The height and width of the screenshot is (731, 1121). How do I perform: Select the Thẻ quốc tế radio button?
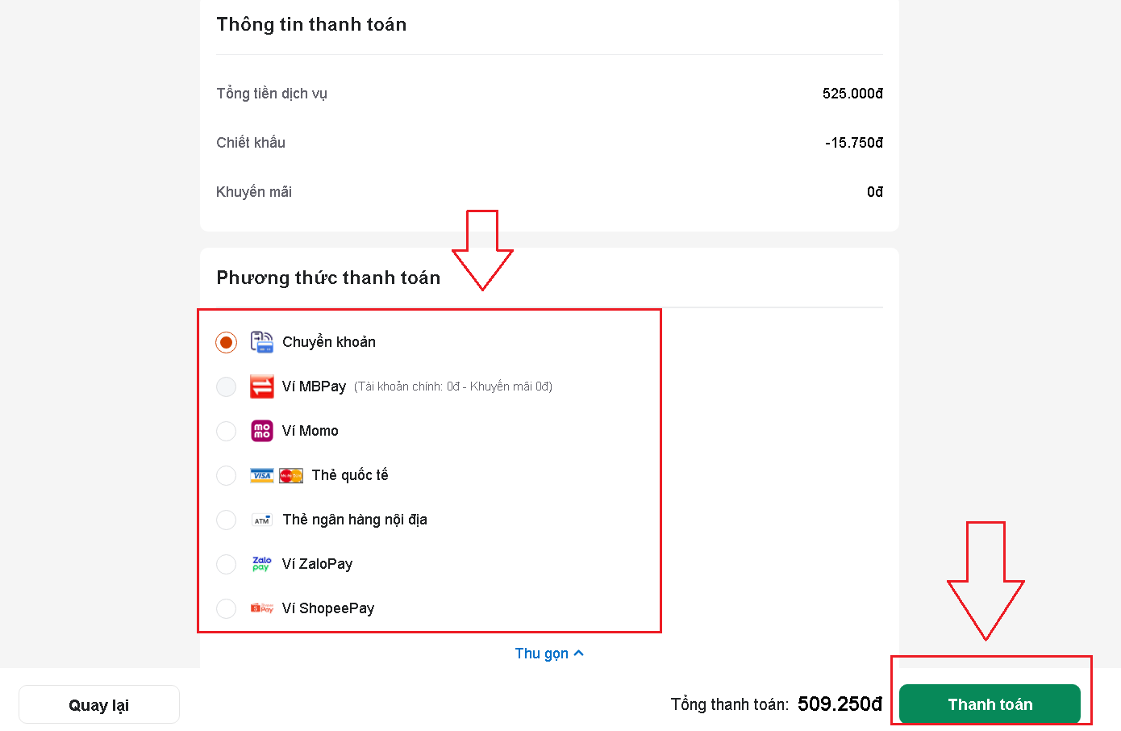coord(227,475)
